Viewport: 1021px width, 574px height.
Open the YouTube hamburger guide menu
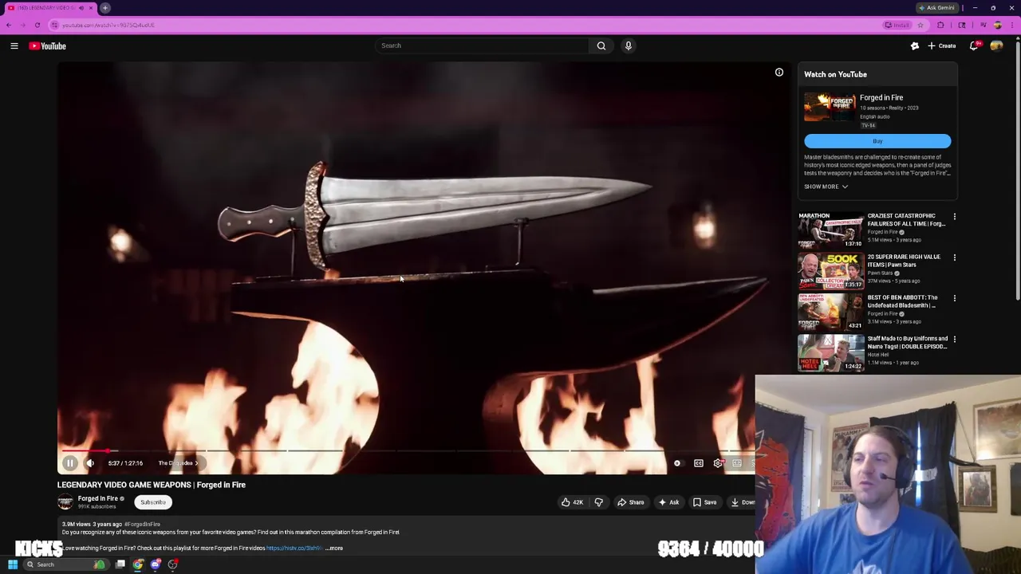[x=14, y=46]
